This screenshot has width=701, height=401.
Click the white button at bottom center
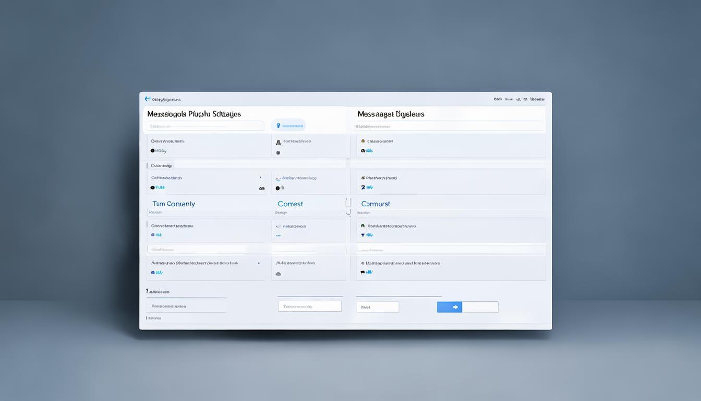click(310, 306)
